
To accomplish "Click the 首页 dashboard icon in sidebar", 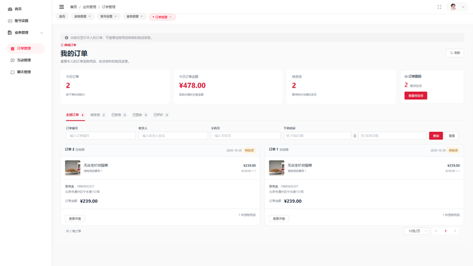I will [10, 9].
